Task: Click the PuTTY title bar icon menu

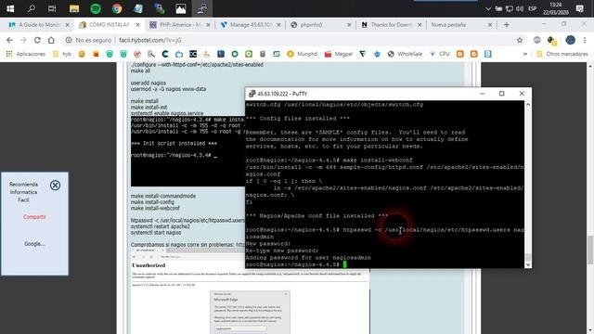Action: (252, 94)
